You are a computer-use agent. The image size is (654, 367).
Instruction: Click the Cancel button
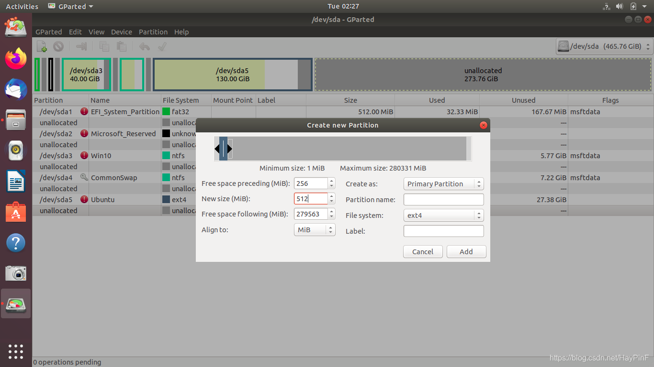423,252
